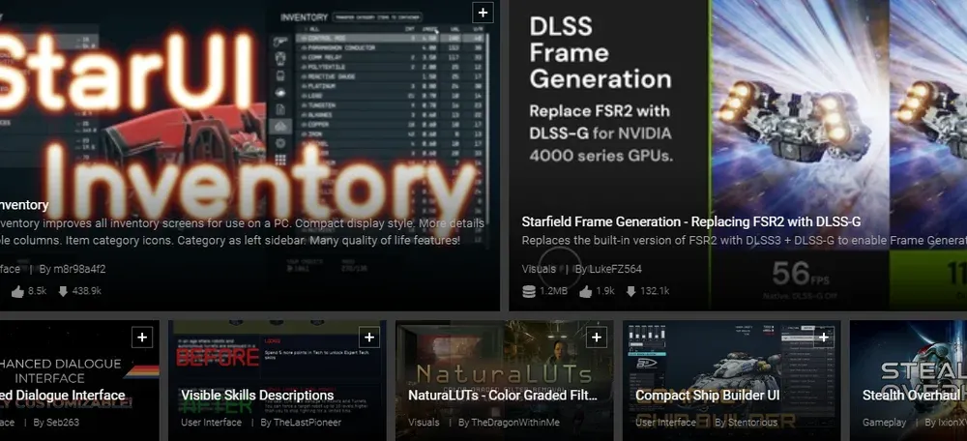Open Visible Skills Descriptions mod page

[x=257, y=396]
